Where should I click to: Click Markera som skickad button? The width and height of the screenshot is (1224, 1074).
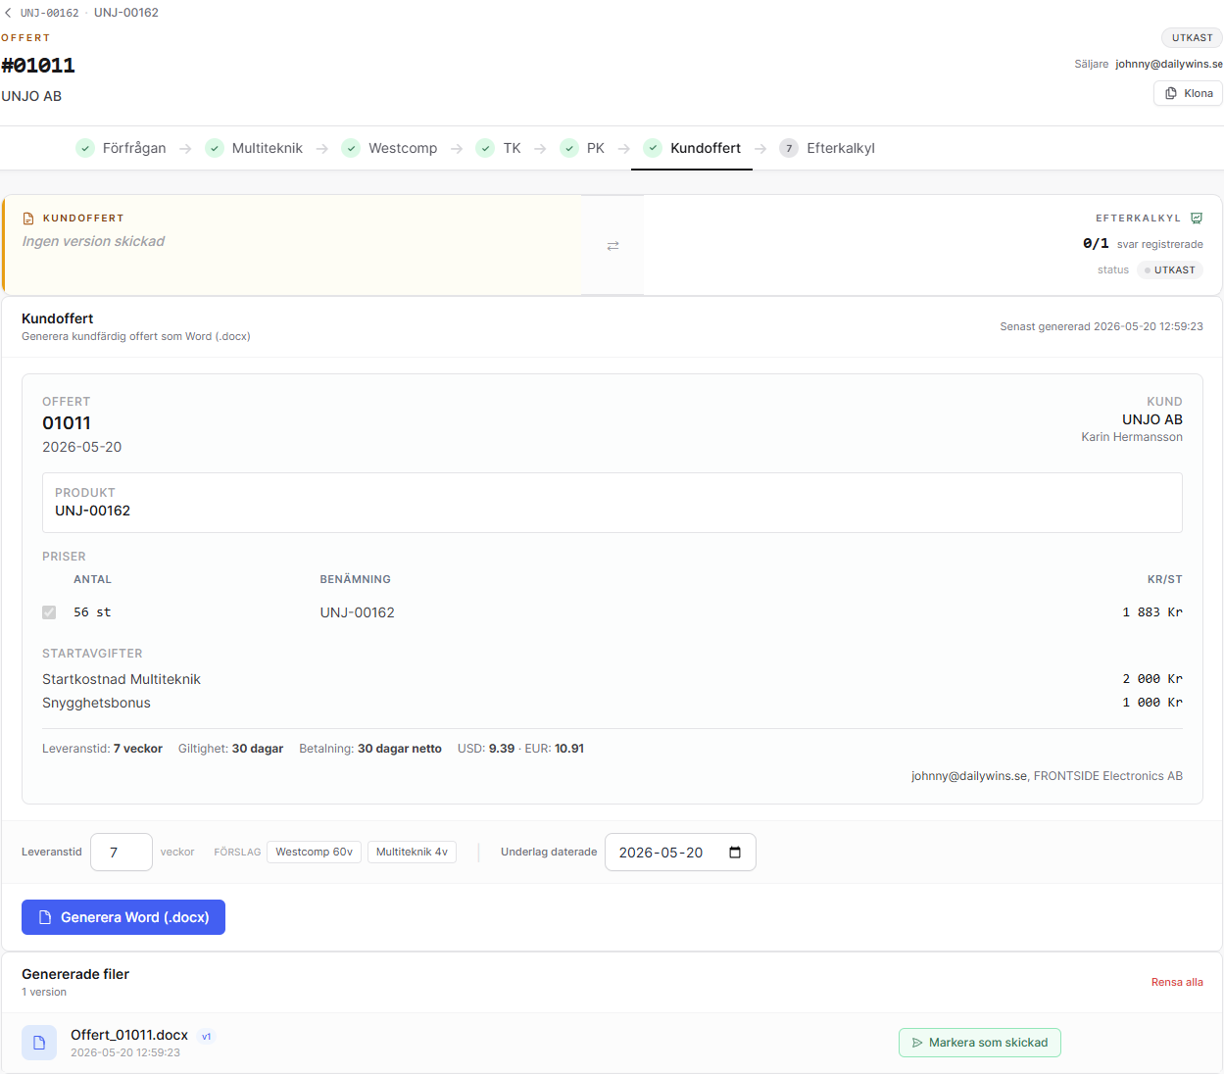click(980, 1043)
